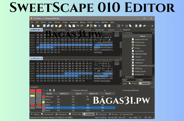The width and height of the screenshot is (184, 121).
Task: Open the Filter field dropdown
Action: coord(137,80)
